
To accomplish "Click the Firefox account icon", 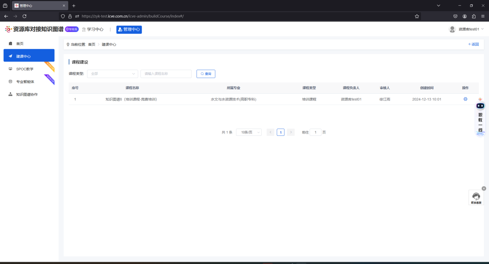I will tap(465, 16).
